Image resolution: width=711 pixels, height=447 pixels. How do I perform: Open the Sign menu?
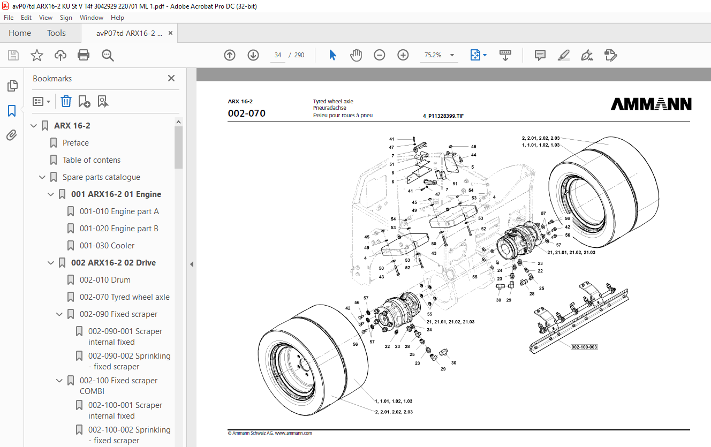pyautogui.click(x=66, y=18)
